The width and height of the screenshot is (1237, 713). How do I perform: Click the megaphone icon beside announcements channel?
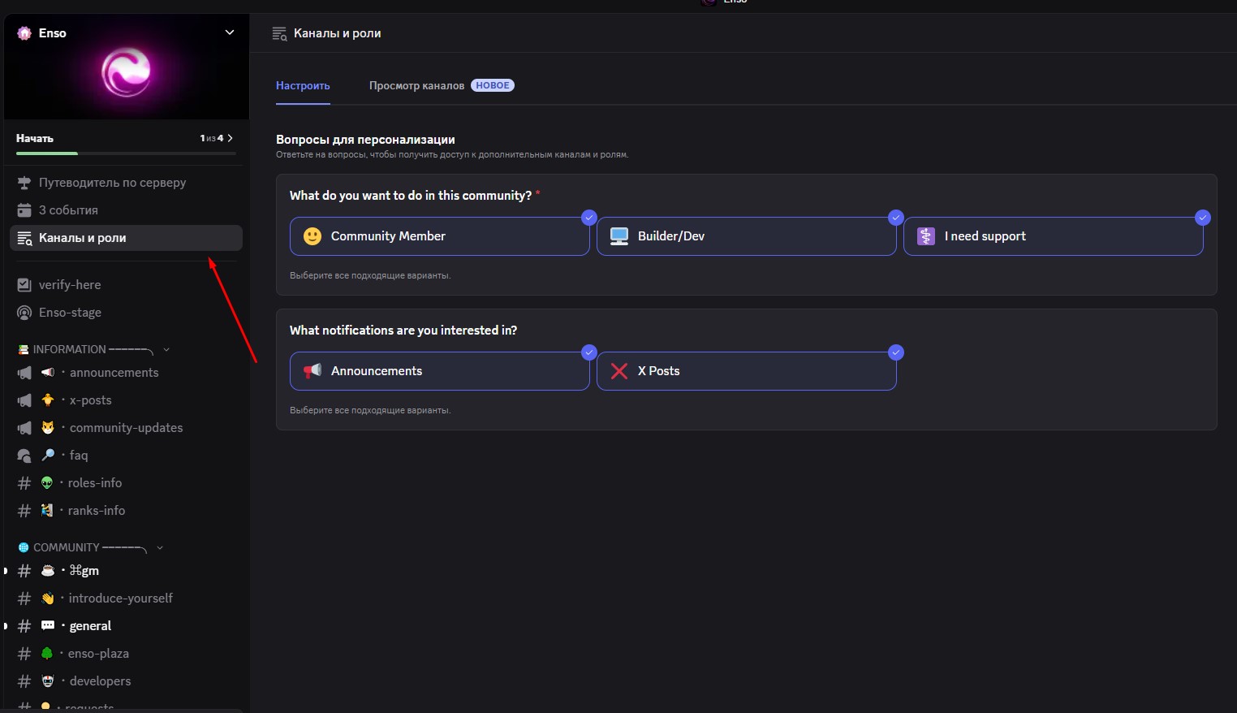coord(24,373)
